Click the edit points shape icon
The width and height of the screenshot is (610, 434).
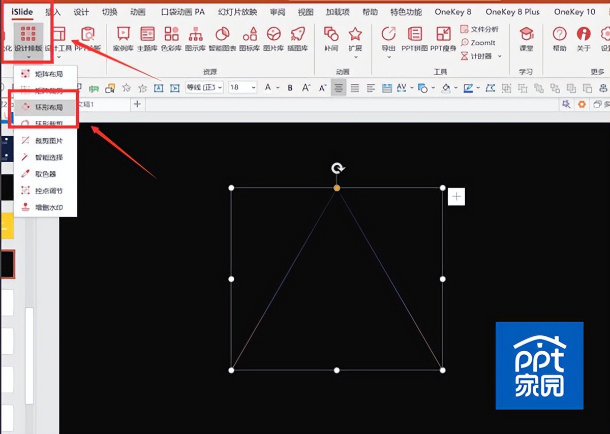[490, 88]
